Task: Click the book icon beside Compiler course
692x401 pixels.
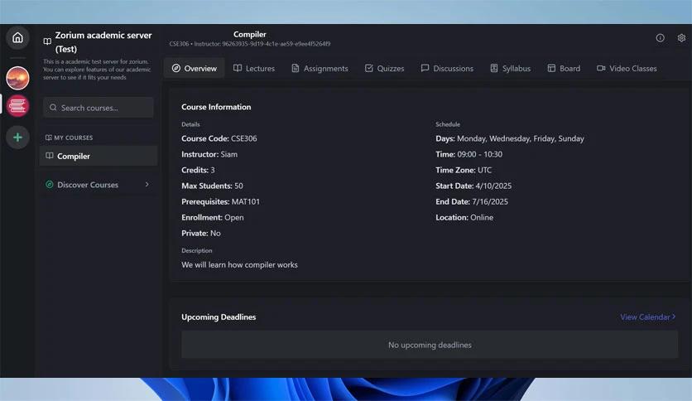Action: [x=50, y=156]
